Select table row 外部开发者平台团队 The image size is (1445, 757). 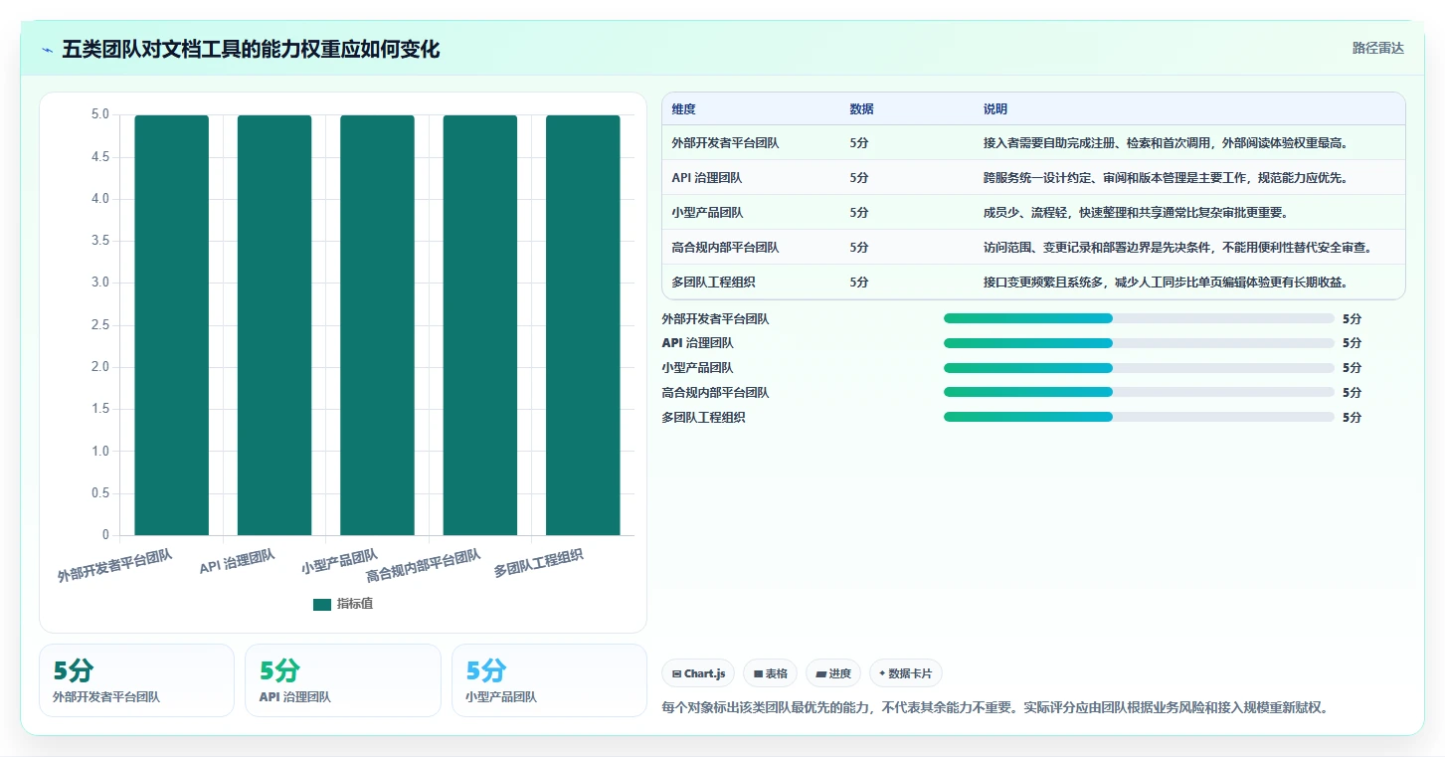(x=1033, y=142)
